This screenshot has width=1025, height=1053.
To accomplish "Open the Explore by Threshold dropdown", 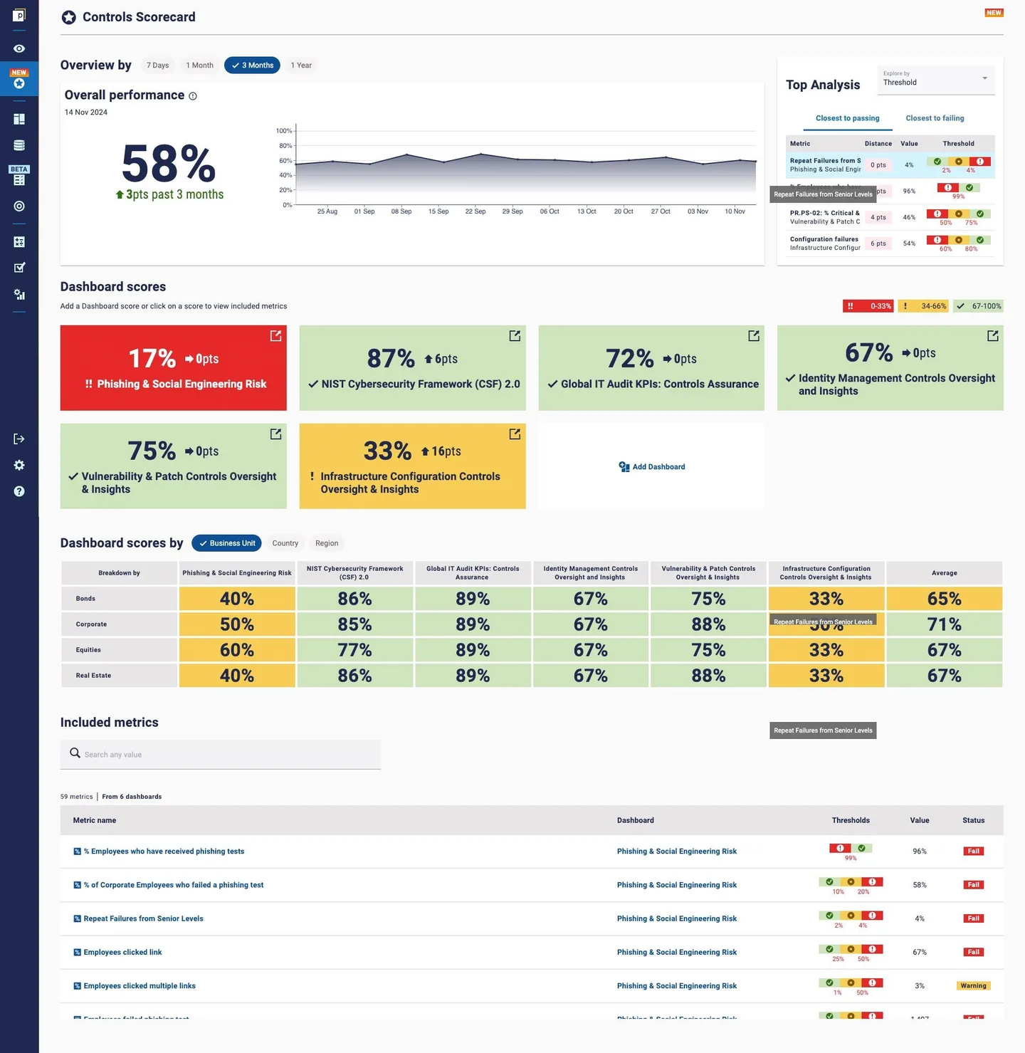I will point(935,80).
